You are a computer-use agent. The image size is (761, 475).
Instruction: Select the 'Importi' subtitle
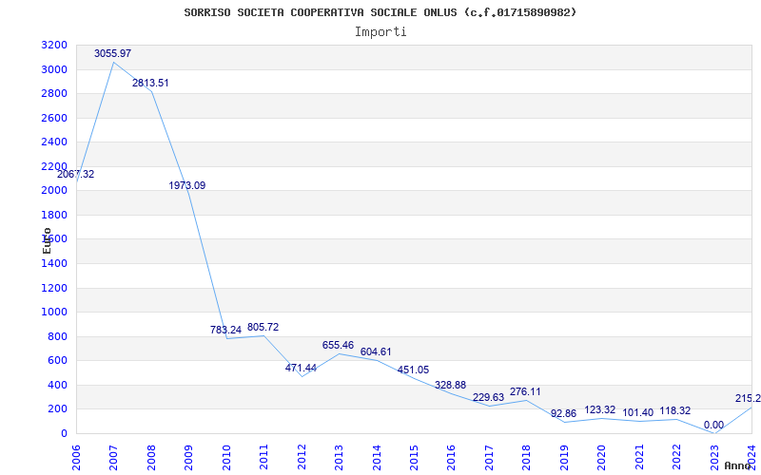click(380, 32)
